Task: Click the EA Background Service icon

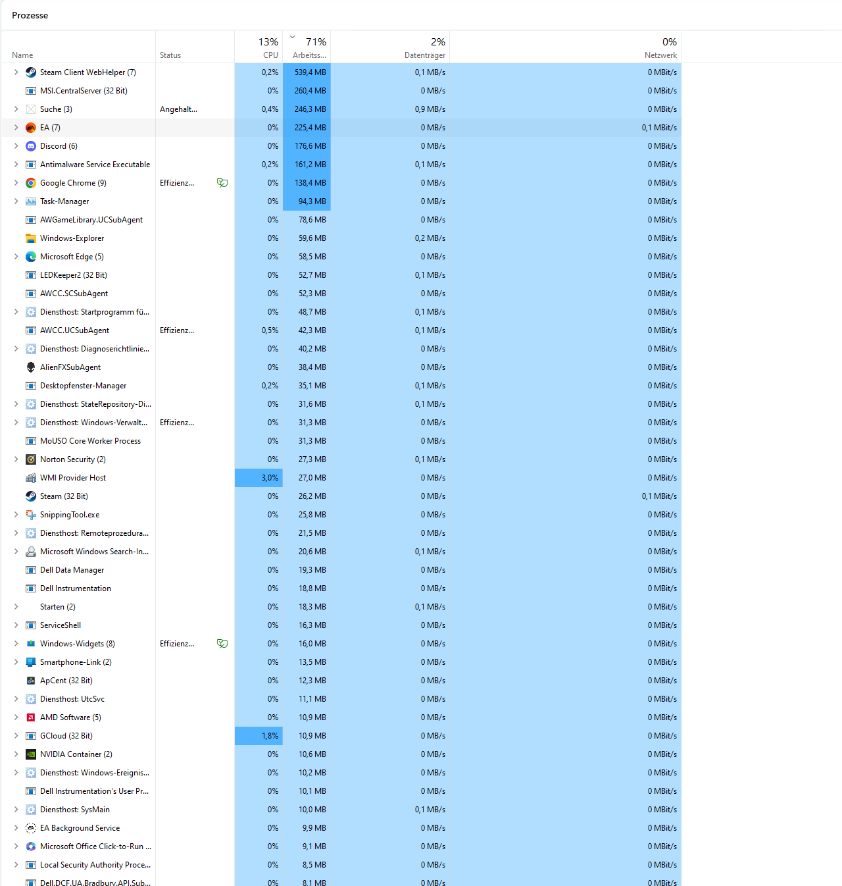Action: point(31,828)
